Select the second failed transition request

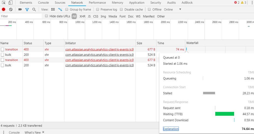tap(11, 60)
